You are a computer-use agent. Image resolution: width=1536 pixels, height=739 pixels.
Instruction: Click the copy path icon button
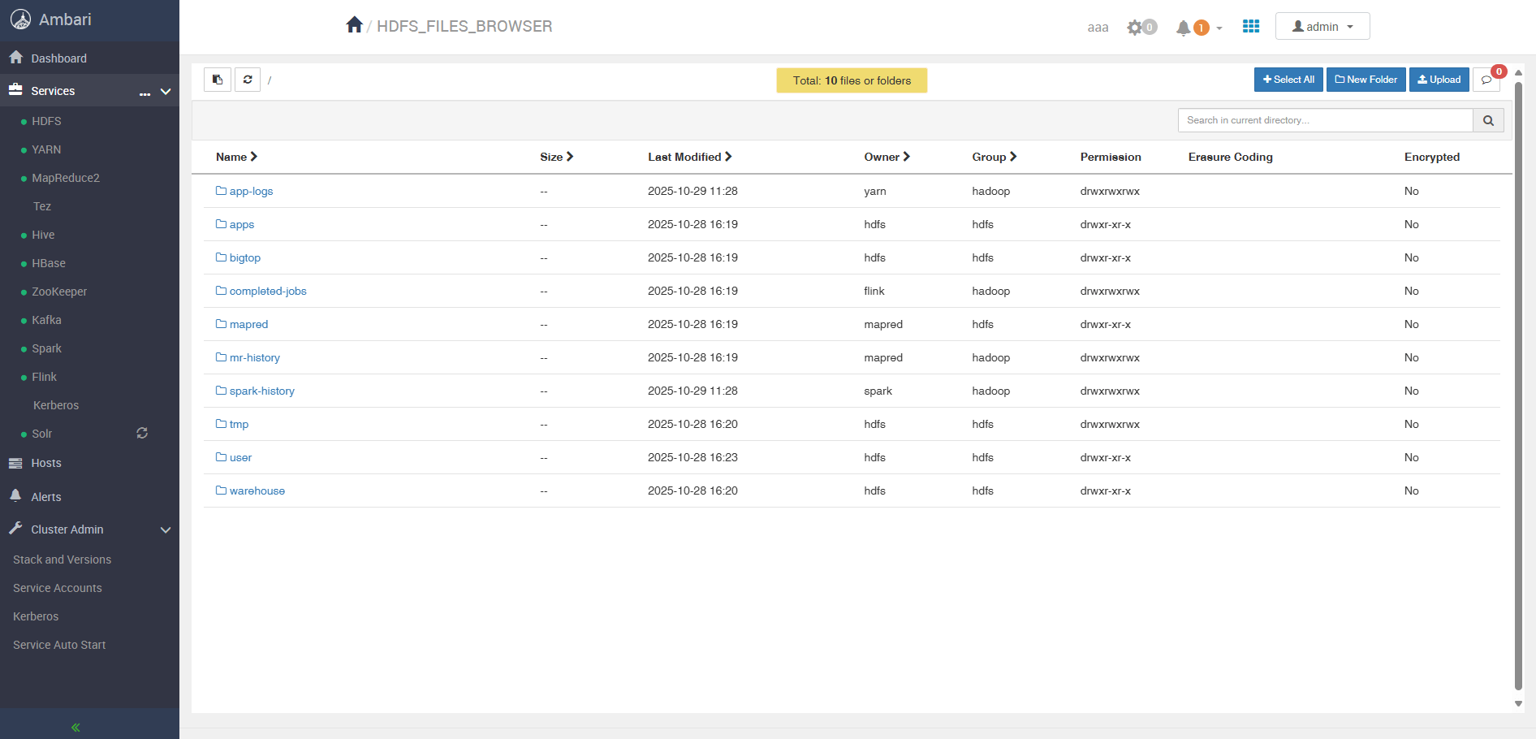pos(218,80)
